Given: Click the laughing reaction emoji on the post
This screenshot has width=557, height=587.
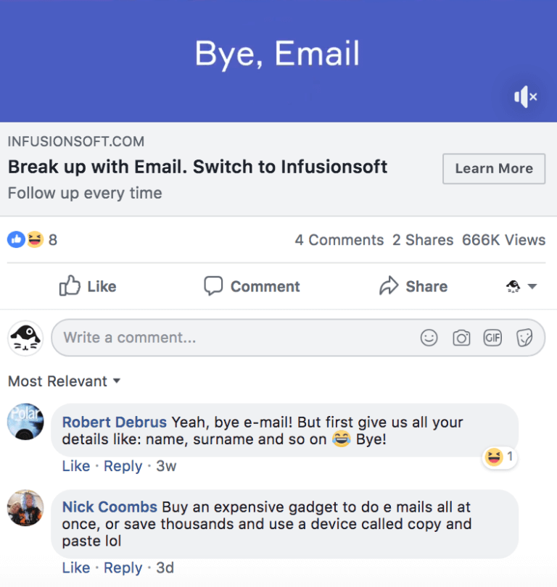Looking at the screenshot, I should click(35, 239).
